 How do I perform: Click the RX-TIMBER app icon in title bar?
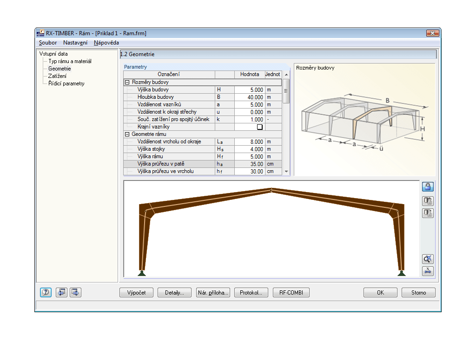click(40, 33)
